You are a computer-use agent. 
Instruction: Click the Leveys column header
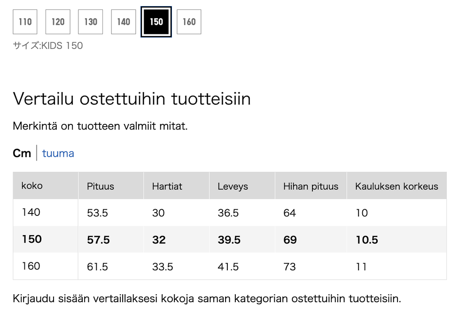coord(233,186)
